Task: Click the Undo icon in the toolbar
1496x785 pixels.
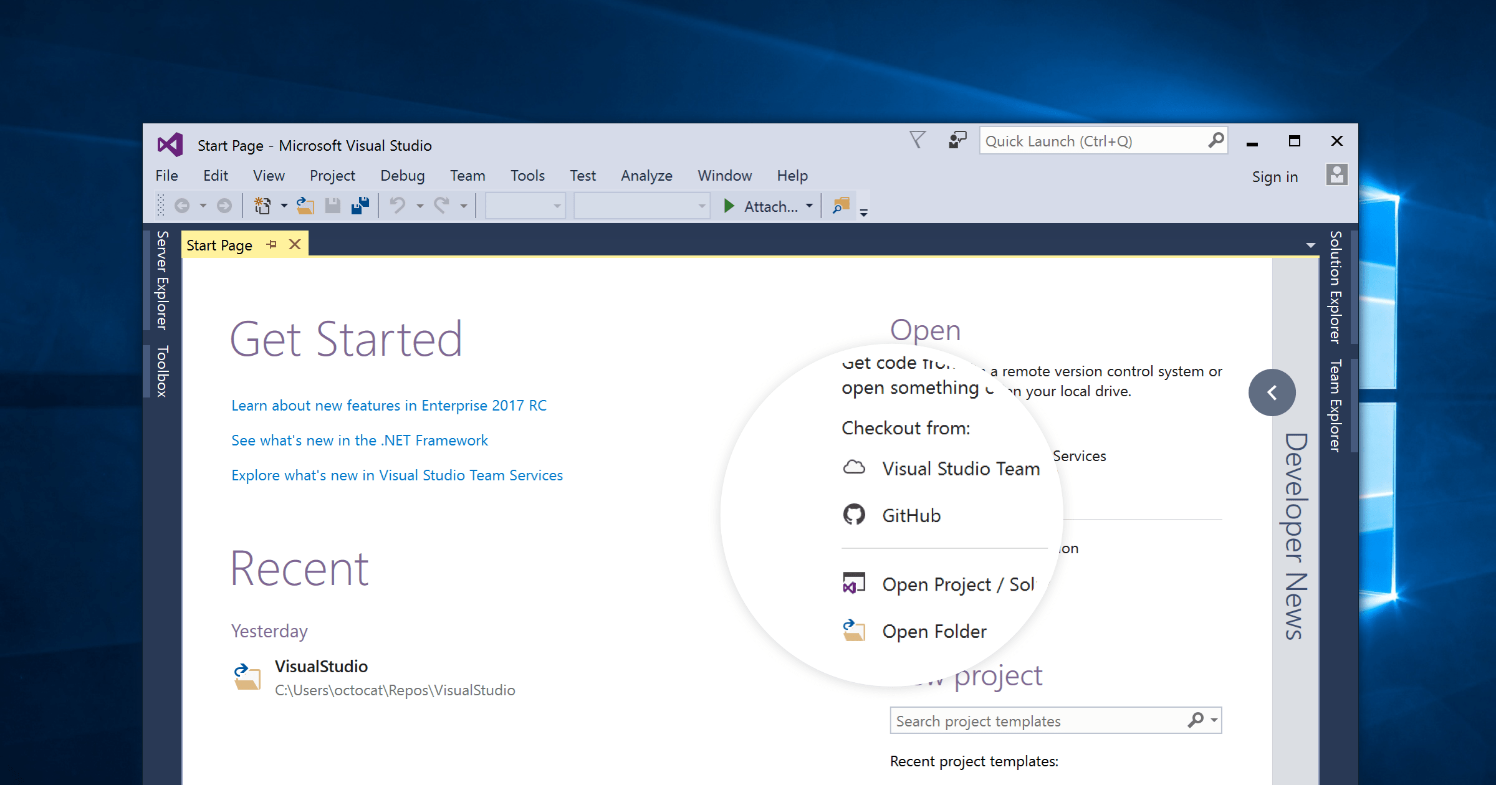Action: (x=398, y=205)
